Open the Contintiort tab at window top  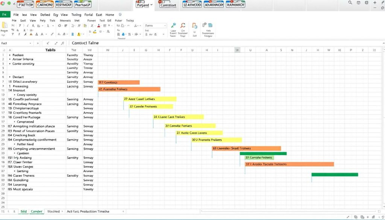click(x=168, y=5)
